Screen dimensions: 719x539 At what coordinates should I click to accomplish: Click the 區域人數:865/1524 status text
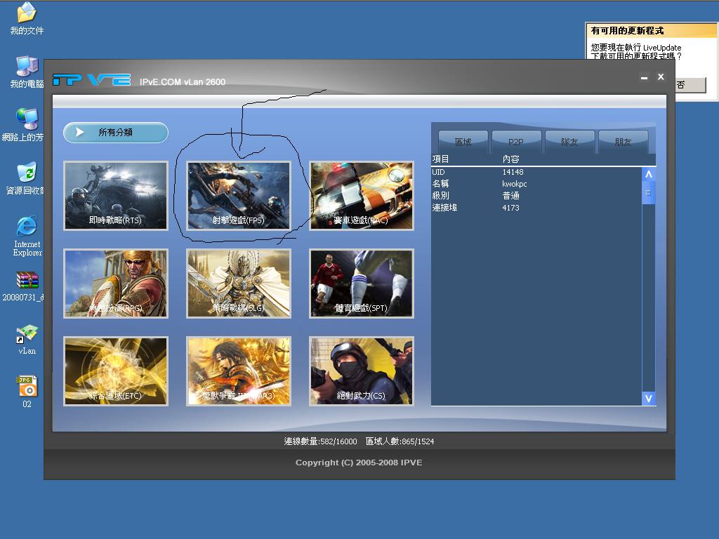(400, 441)
